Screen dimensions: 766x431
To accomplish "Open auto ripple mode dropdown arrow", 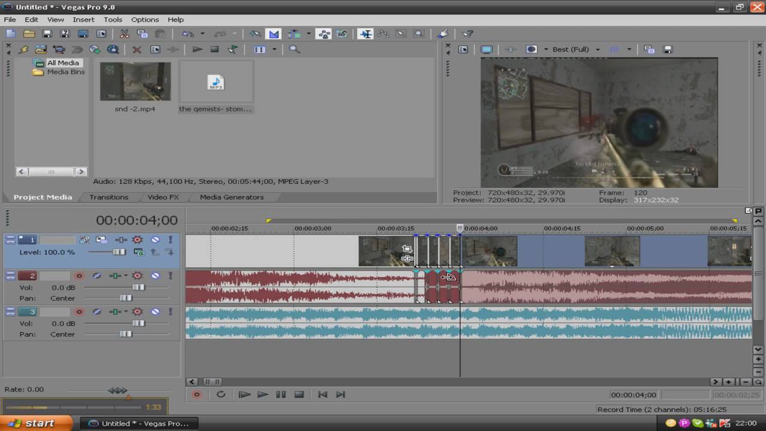I will (309, 34).
